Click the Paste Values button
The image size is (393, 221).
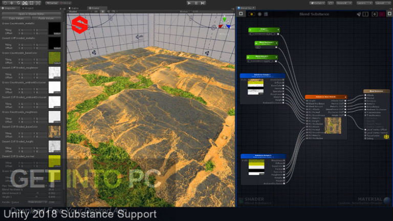click(46, 18)
